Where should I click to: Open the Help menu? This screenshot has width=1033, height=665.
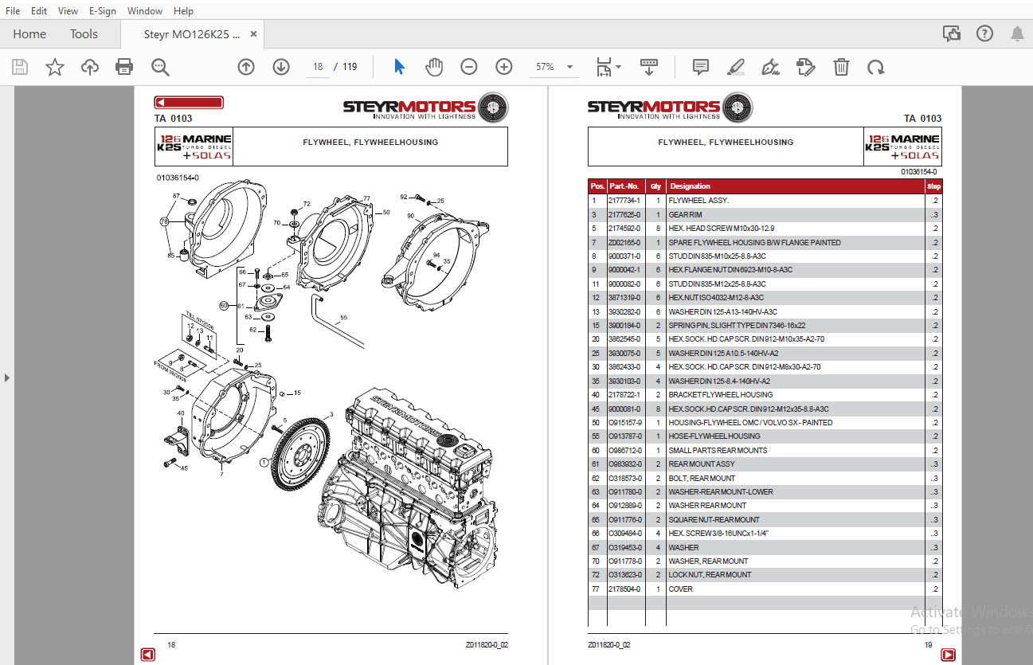tap(183, 11)
